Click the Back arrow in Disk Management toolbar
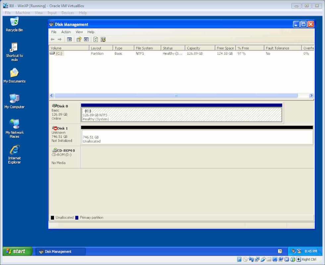325x265 pixels. (52, 39)
